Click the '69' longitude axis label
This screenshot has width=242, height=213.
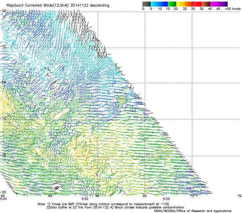(x=145, y=196)
